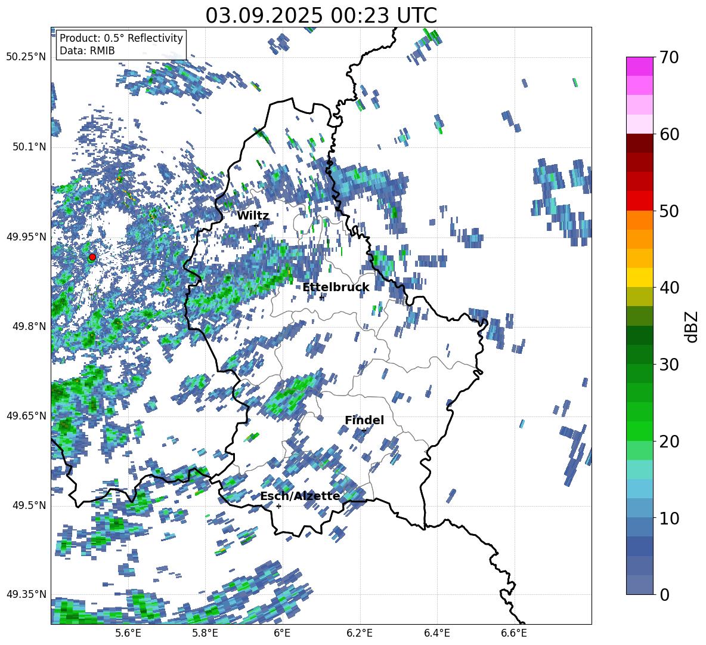
Task: Click the magenta top colorbar segment
Action: (639, 66)
